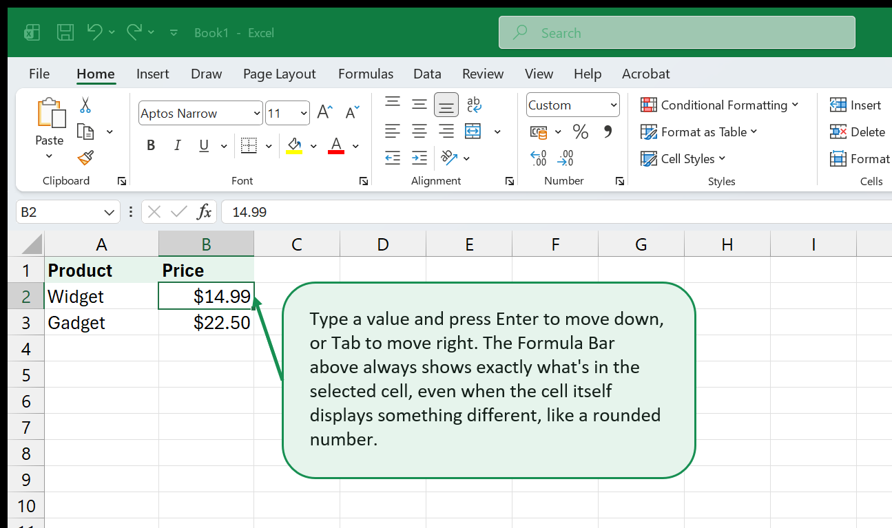
Task: Apply comma style
Action: [x=608, y=131]
